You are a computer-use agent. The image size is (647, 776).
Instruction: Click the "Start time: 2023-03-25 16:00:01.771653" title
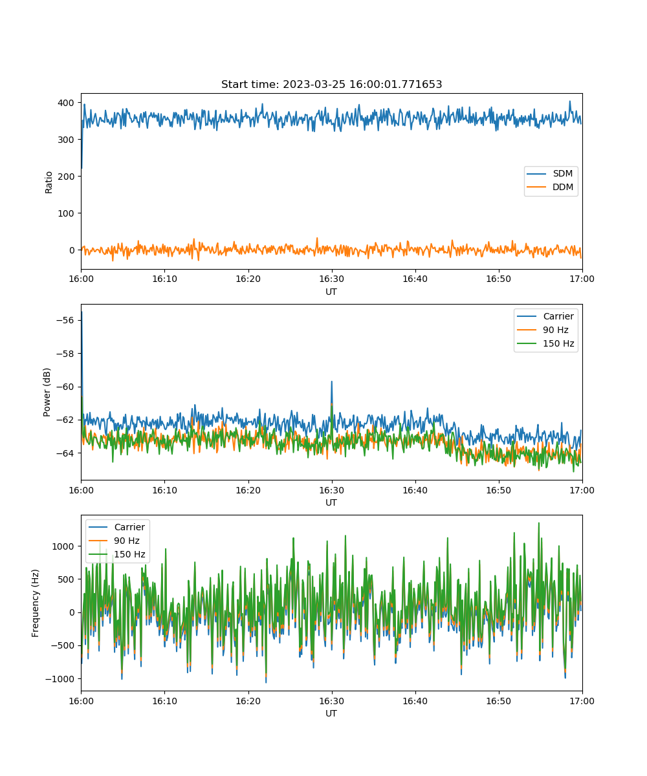point(331,85)
